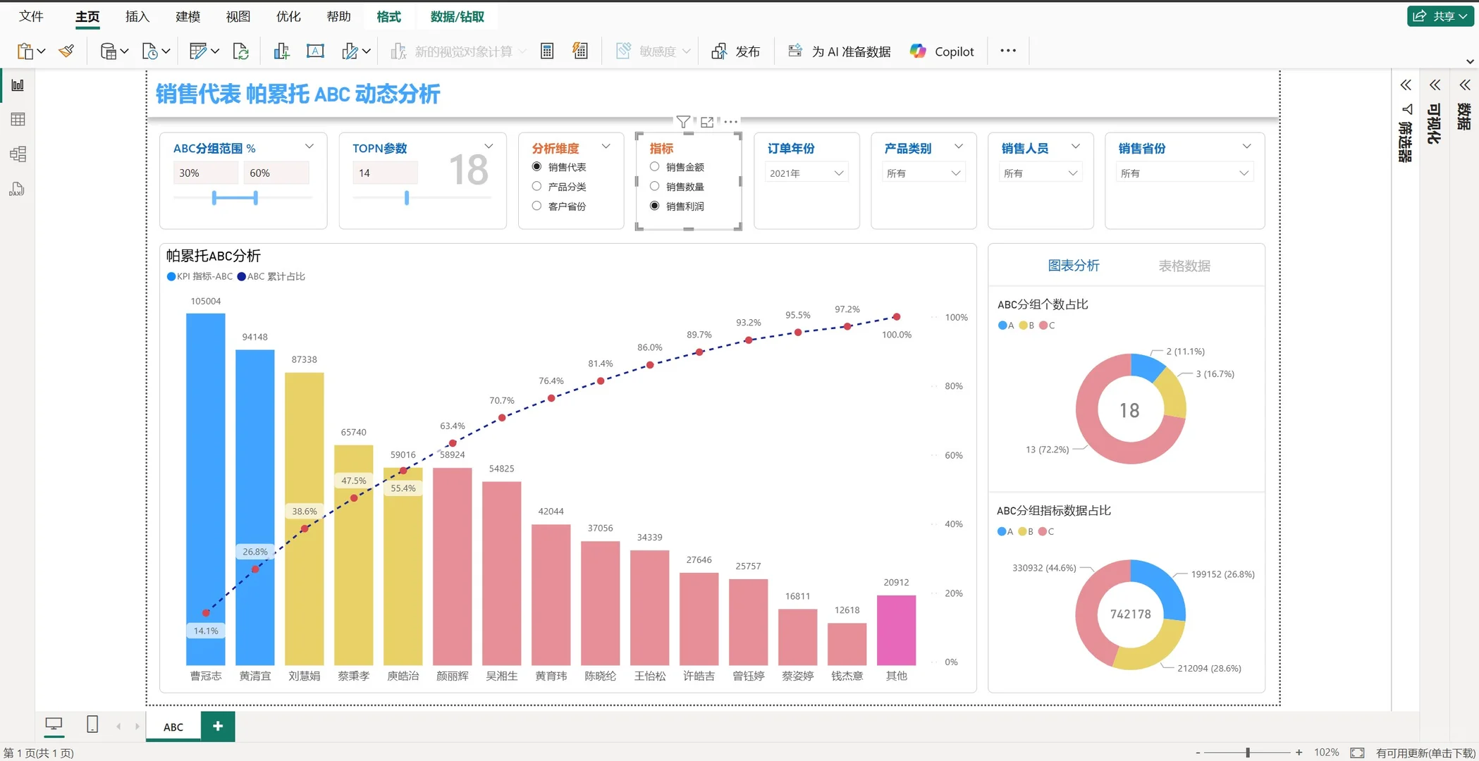Select 产品分类 as analysis dimension
The height and width of the screenshot is (761, 1479).
point(536,186)
